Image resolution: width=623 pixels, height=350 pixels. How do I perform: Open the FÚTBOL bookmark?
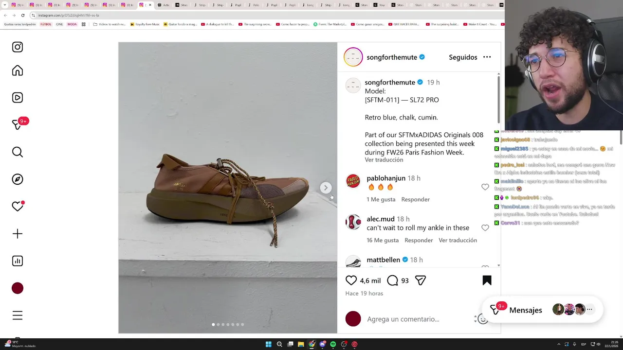[x=46, y=24]
